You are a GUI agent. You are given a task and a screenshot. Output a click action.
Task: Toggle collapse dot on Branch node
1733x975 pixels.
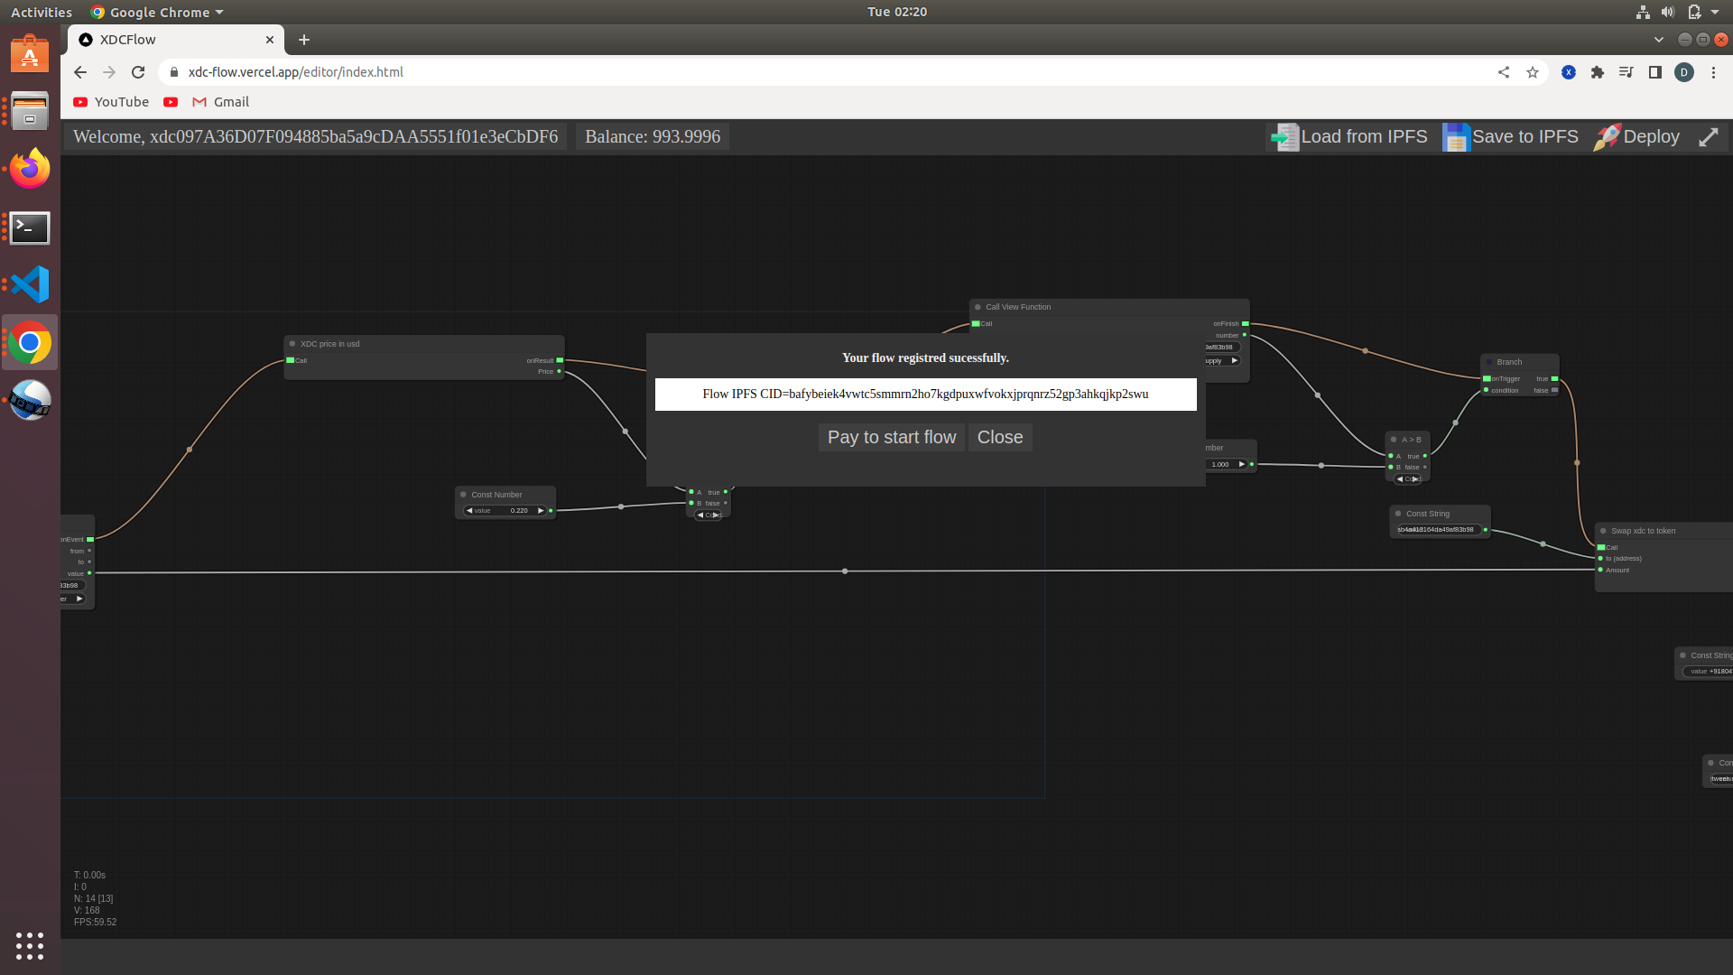click(1489, 362)
